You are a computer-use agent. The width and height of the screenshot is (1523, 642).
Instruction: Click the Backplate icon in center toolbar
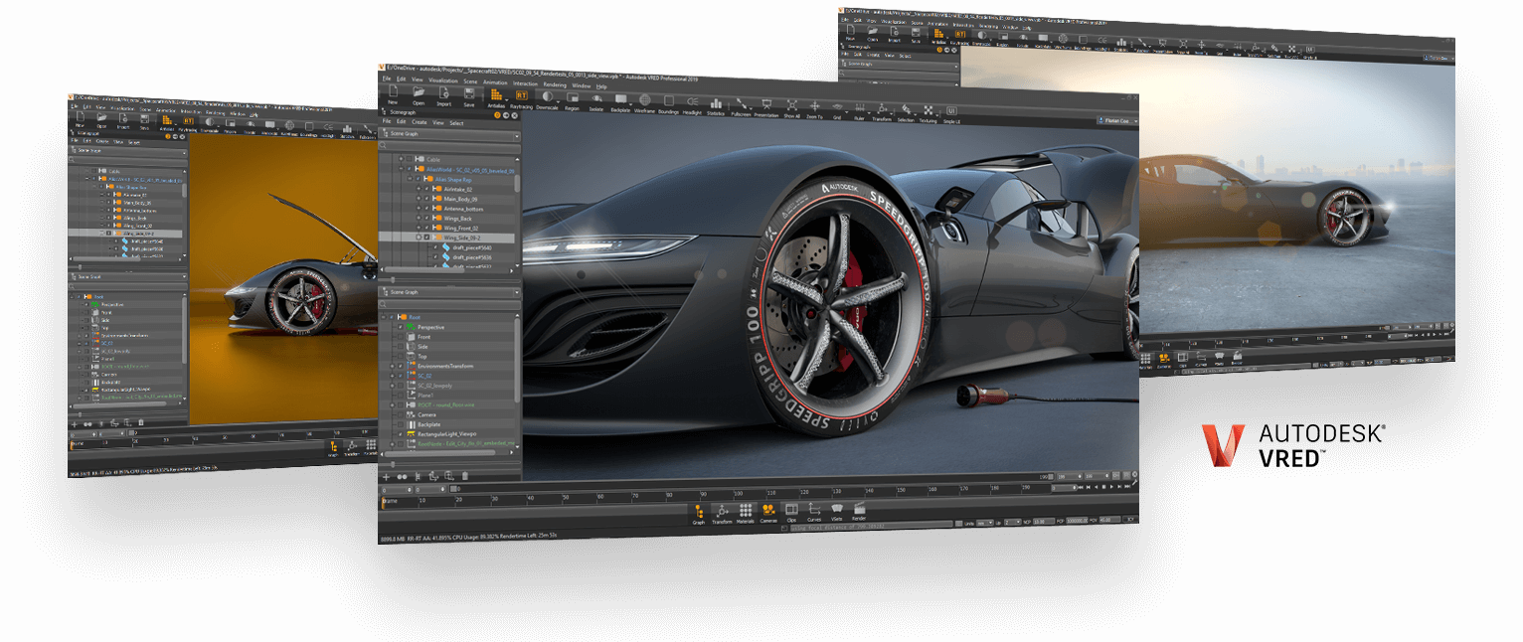tap(621, 99)
